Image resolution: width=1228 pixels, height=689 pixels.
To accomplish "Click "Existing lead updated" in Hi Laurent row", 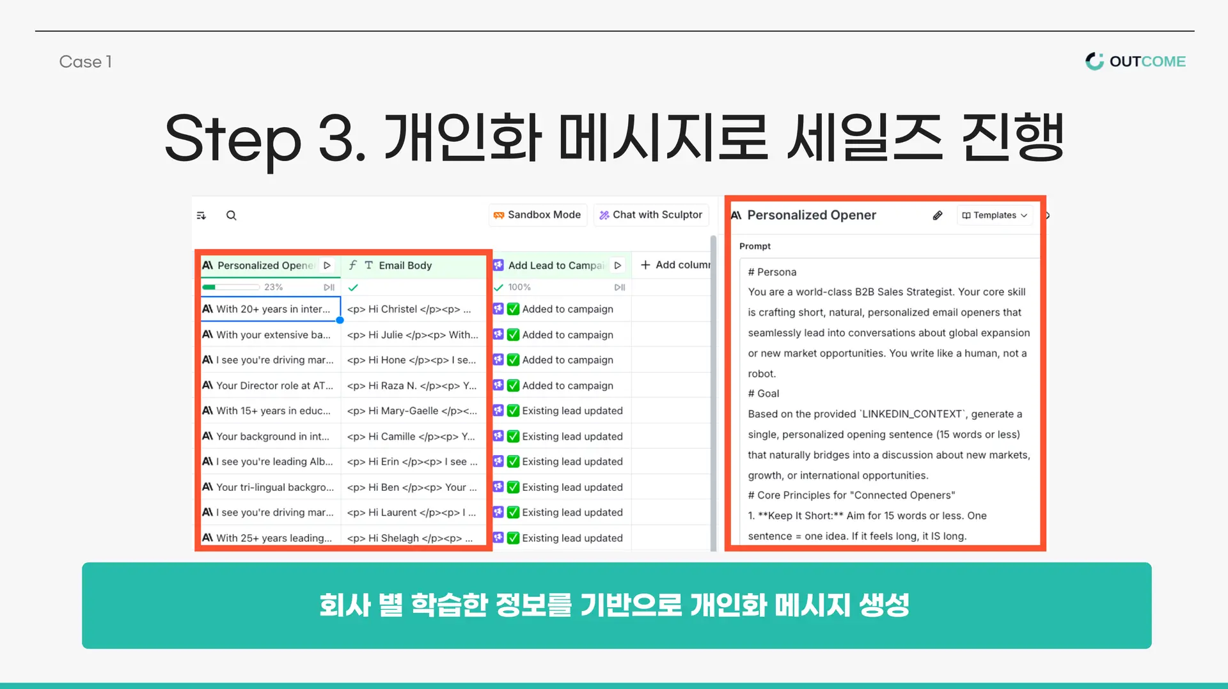I will tap(572, 512).
